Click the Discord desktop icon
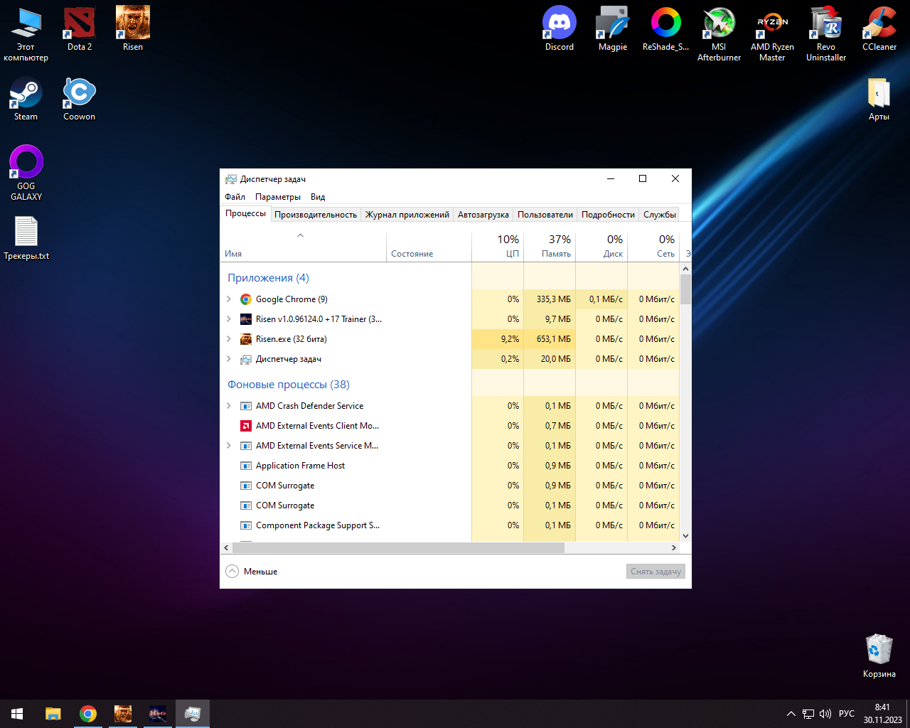 coord(560,28)
